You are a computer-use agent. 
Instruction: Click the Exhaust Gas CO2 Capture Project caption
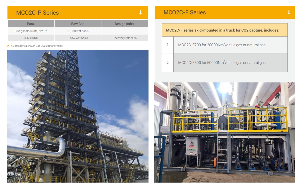click(x=37, y=46)
